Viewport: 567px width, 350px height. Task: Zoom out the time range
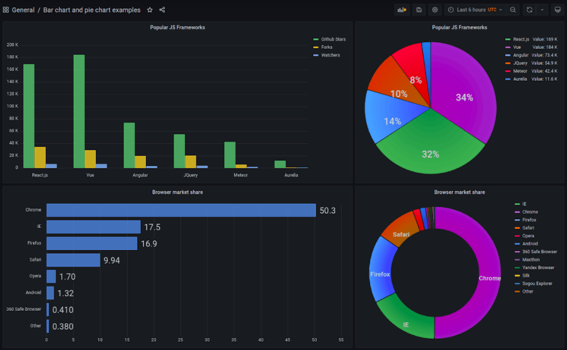click(513, 10)
